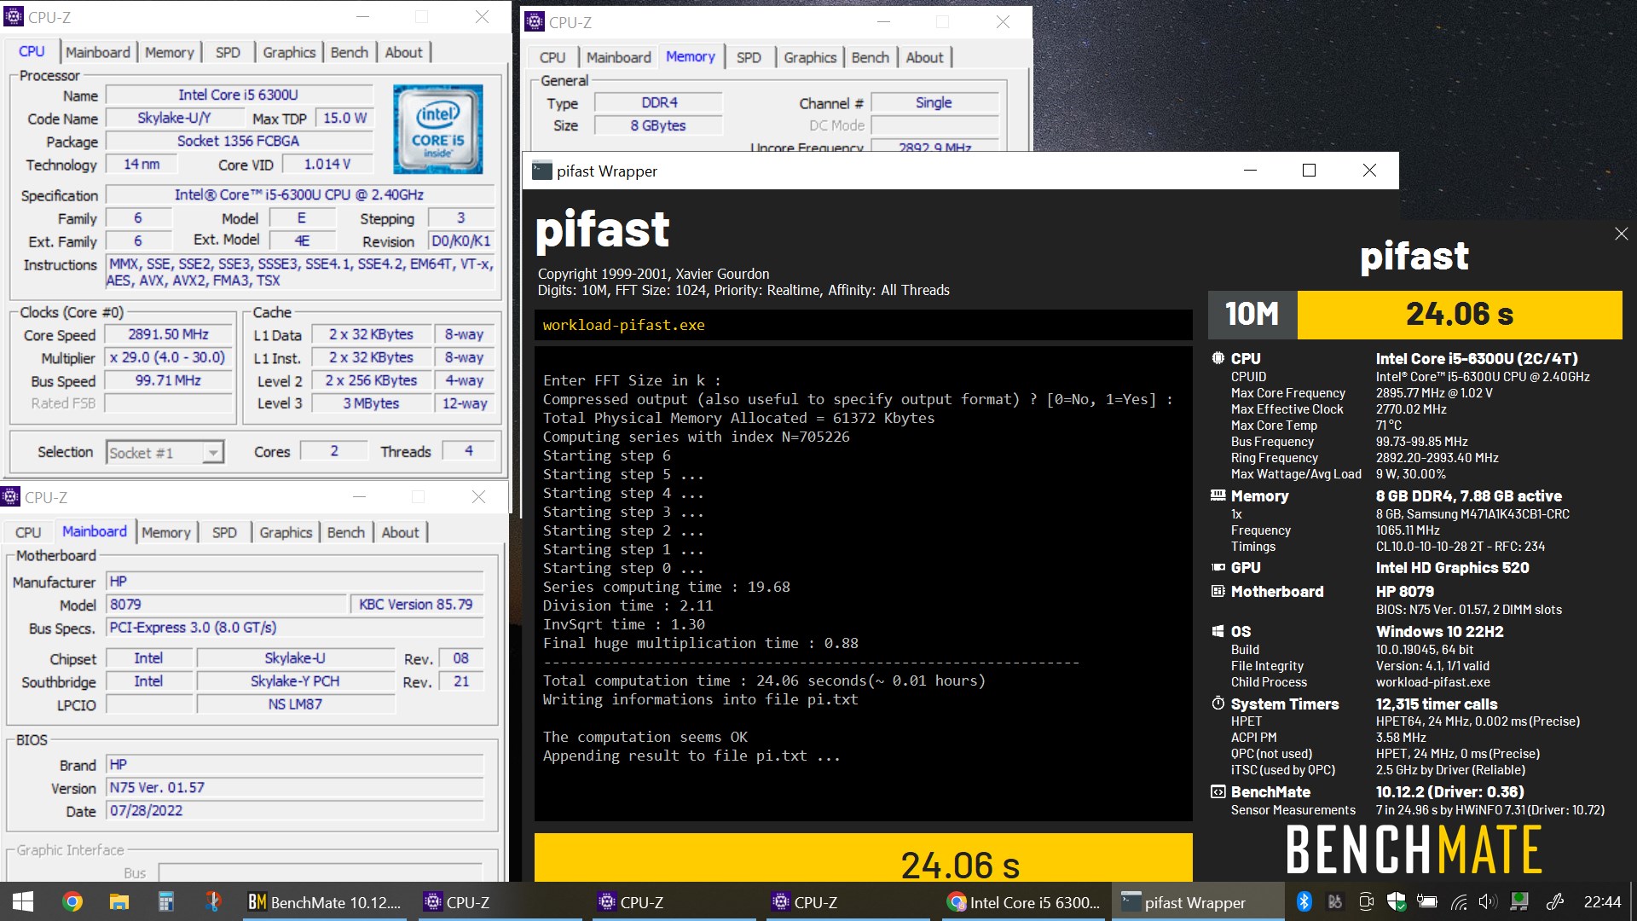
Task: Open the Wi-Fi network tray icon
Action: 1459,901
